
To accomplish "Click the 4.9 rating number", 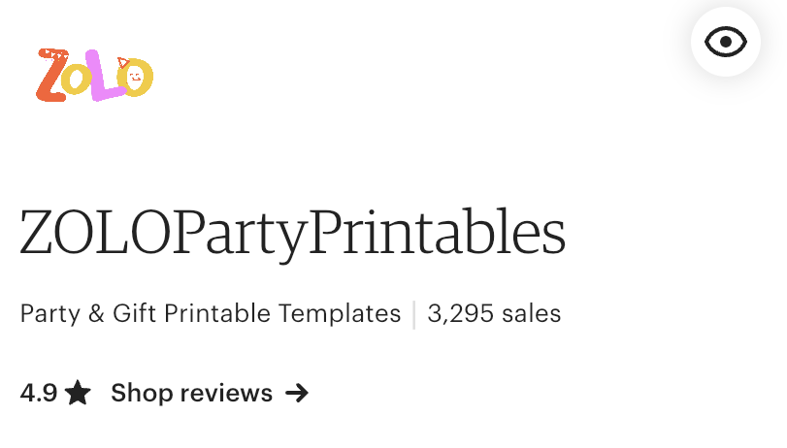I will point(38,393).
